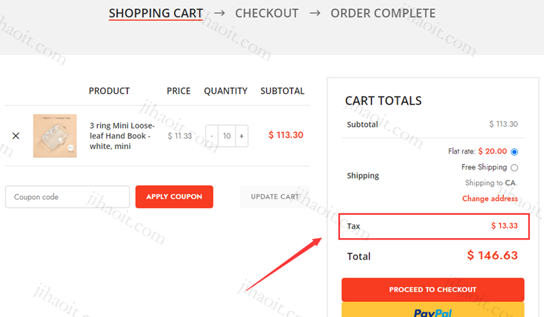Open the Change address link
The image size is (544, 317).
pyautogui.click(x=490, y=199)
